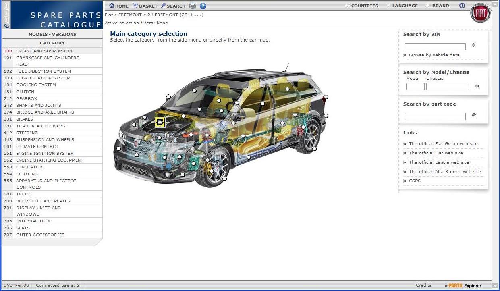Go to the HOME page
The image size is (500, 291).
point(119,6)
